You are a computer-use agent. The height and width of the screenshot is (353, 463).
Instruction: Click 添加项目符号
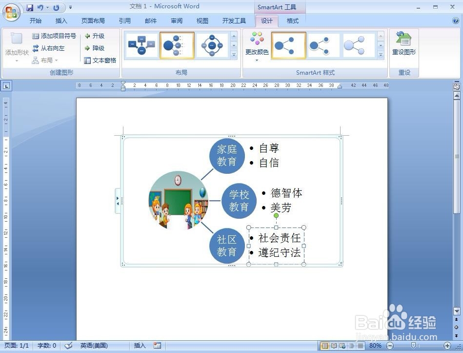pos(54,36)
